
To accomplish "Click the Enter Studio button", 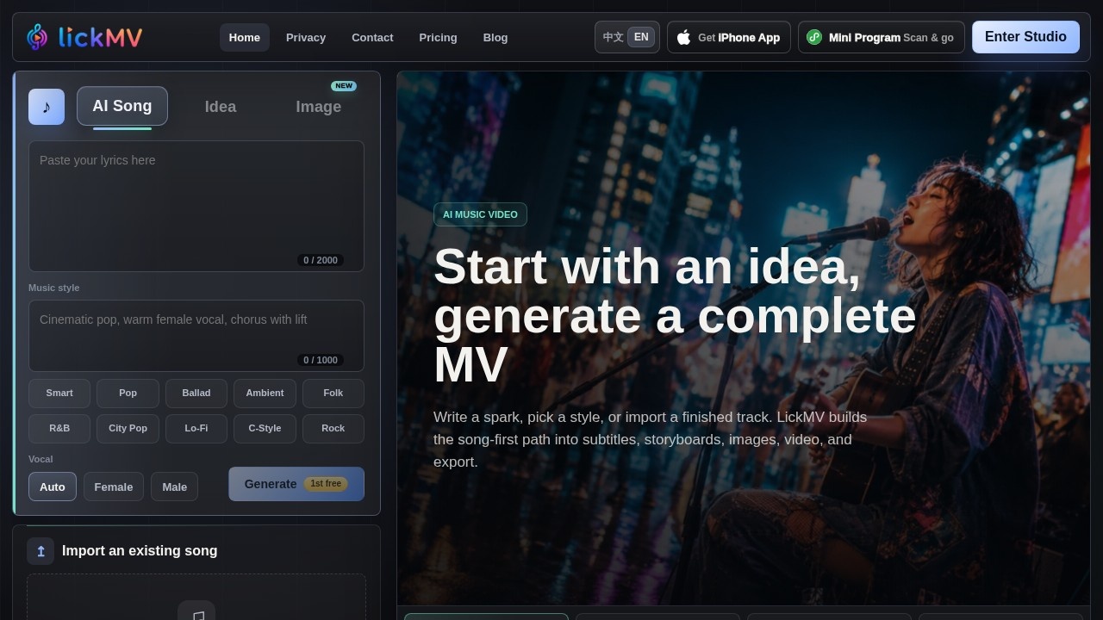I will coord(1025,37).
